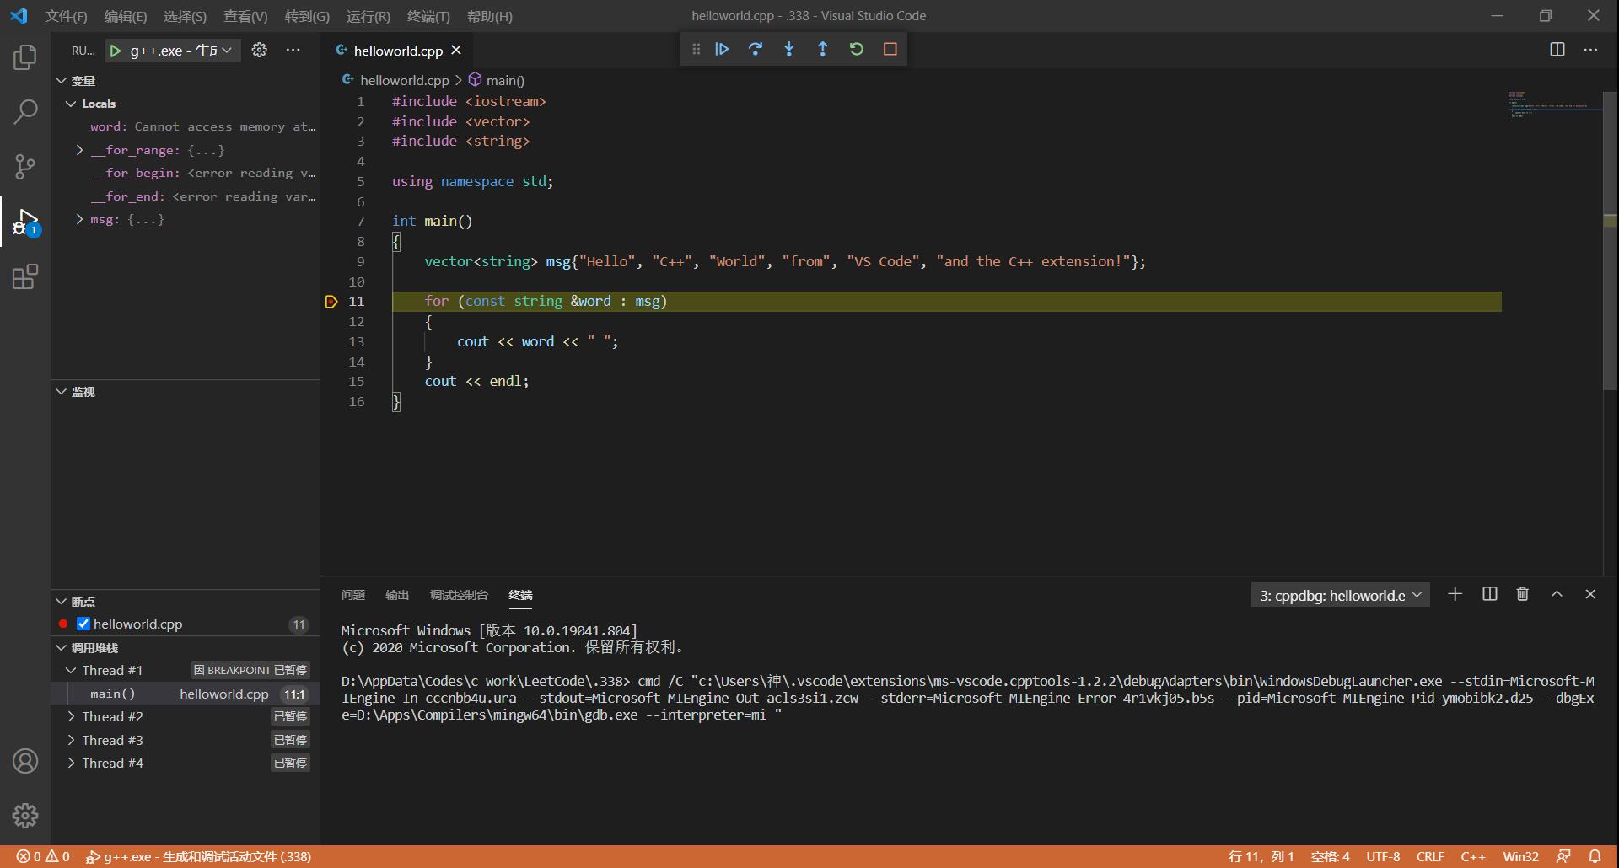Create a new terminal with plus icon
The width and height of the screenshot is (1619, 868).
tap(1455, 594)
